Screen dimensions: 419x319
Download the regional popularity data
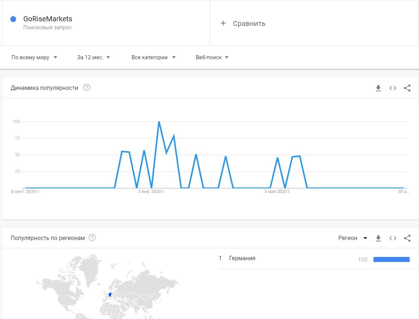(378, 238)
